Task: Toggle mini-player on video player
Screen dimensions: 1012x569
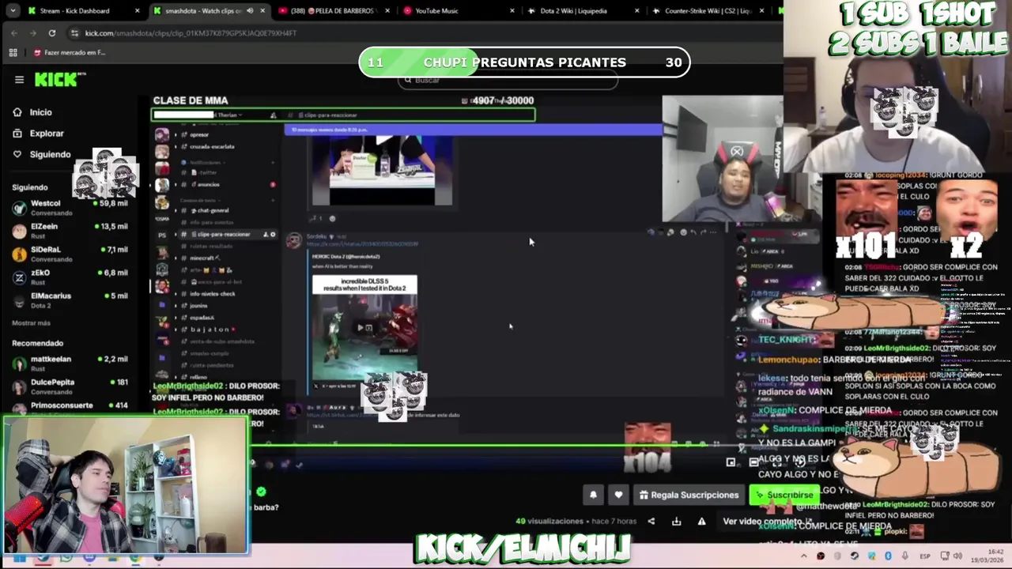Action: click(x=731, y=462)
